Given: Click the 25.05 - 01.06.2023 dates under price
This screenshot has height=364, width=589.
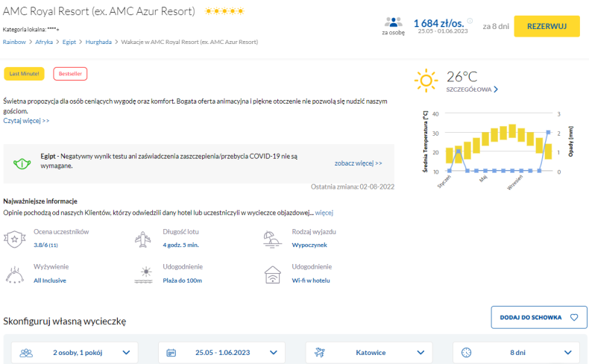Looking at the screenshot, I should (x=443, y=31).
